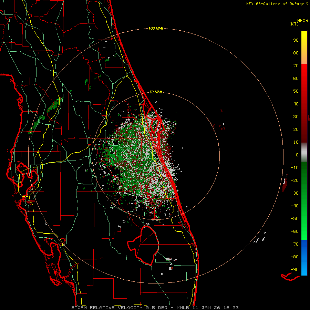Click the -70 value on the velocity scale
This screenshot has height=310, width=310.
(294, 244)
